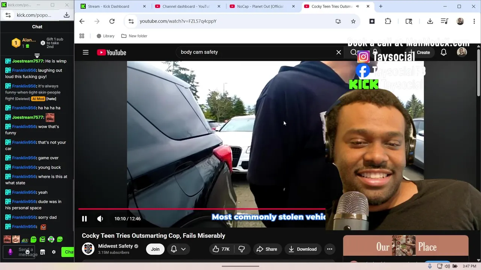
Task: Clear the YouTube search box text
Action: pos(339,52)
